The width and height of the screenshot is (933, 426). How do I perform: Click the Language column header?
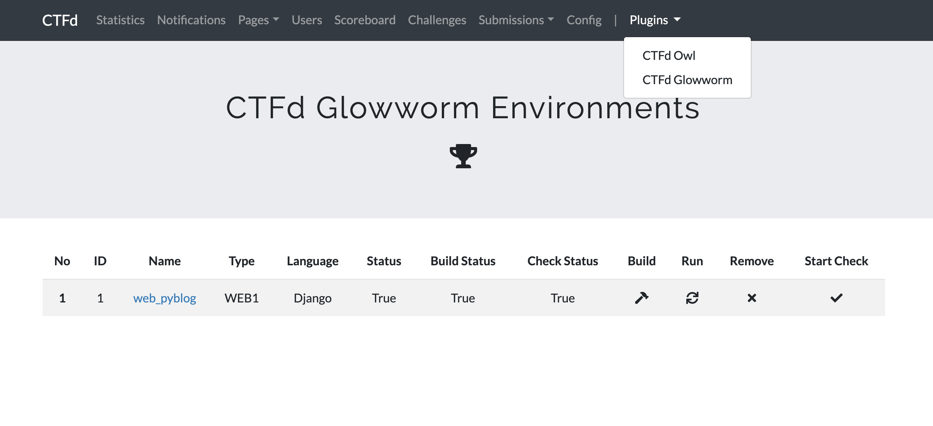[312, 261]
